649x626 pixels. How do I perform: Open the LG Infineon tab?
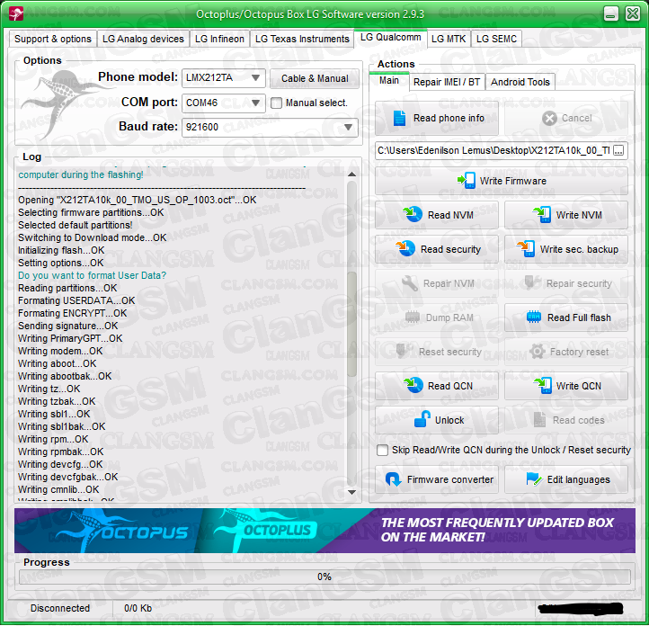[219, 39]
